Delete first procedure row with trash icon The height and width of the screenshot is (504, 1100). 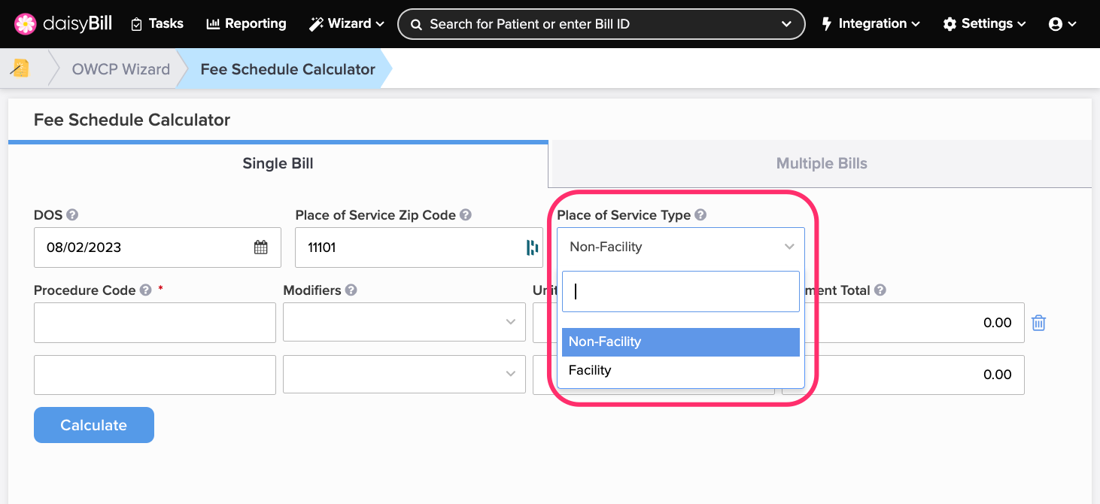pos(1038,323)
